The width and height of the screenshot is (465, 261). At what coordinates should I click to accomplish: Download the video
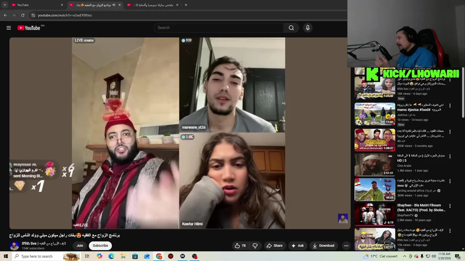pyautogui.click(x=323, y=245)
